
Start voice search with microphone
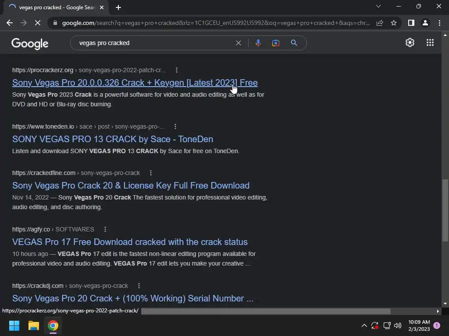pos(258,43)
